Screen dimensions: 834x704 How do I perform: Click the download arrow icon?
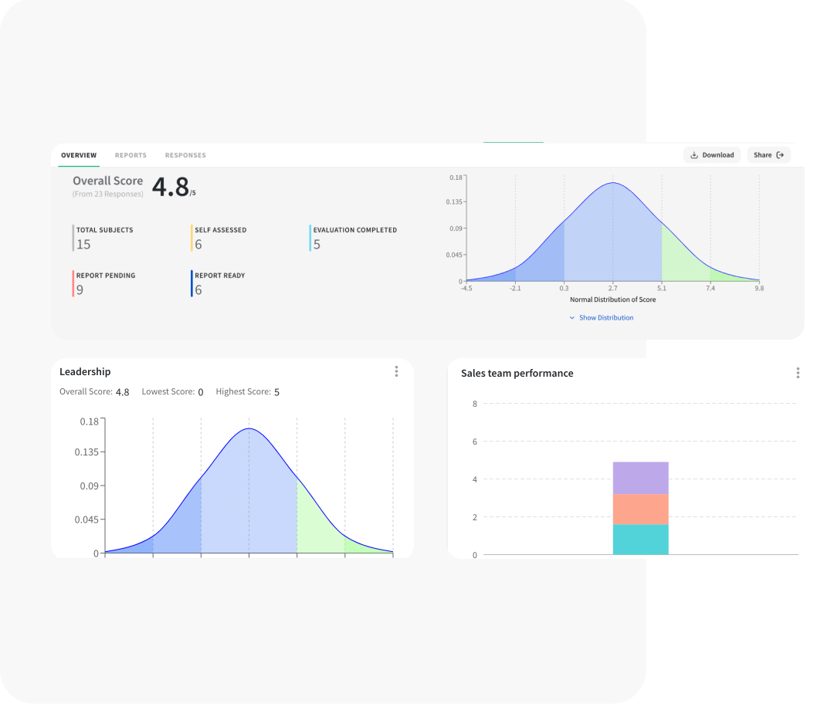[694, 155]
